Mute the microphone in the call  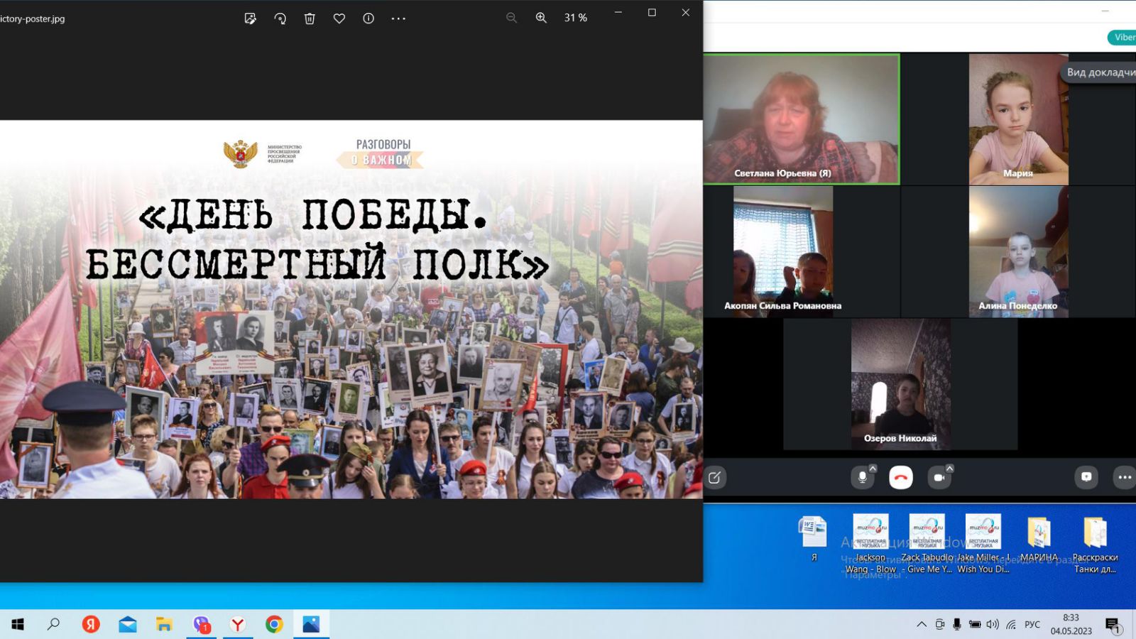tap(862, 478)
